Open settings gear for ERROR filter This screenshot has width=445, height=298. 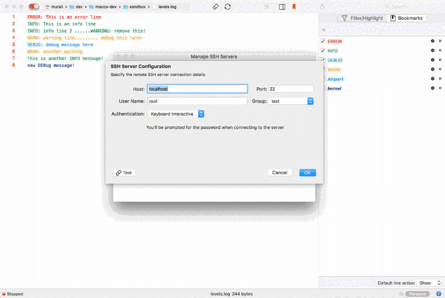pyautogui.click(x=432, y=42)
